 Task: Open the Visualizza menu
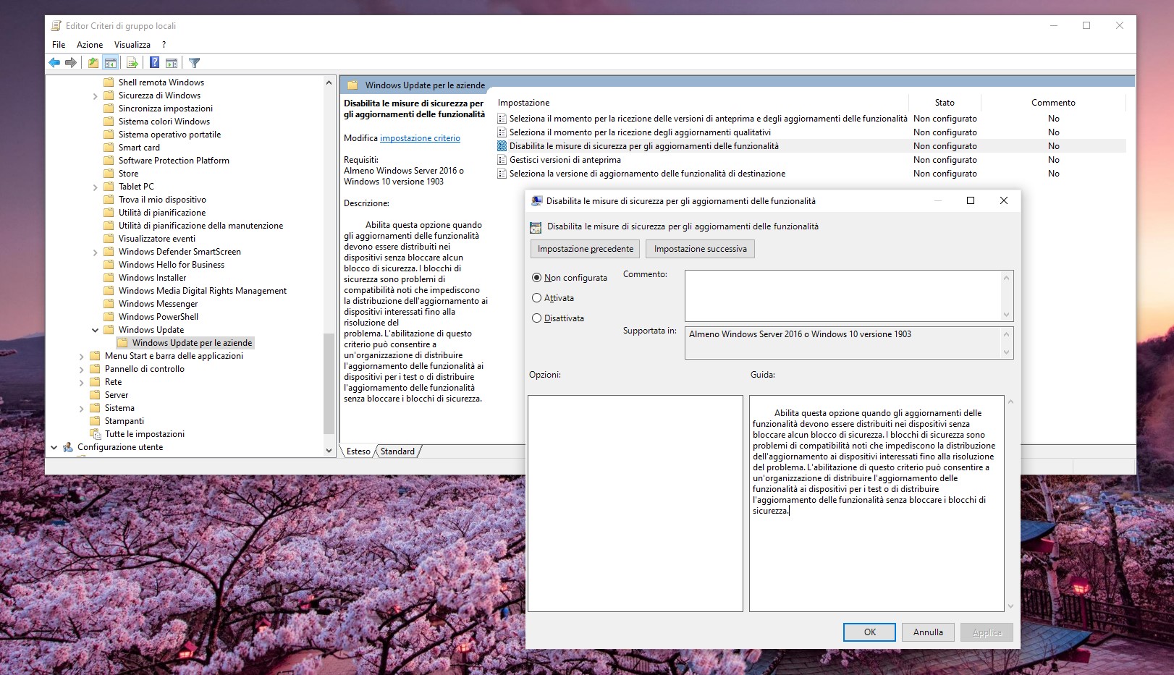(132, 45)
